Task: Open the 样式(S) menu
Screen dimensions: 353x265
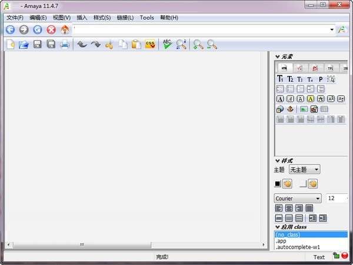Action: tap(102, 18)
